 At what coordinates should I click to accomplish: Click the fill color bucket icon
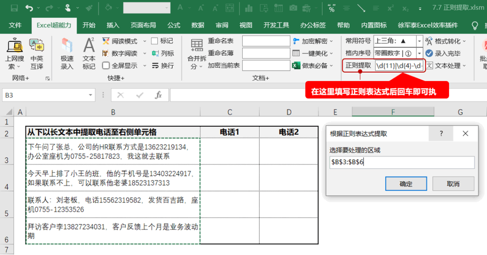pos(108,8)
